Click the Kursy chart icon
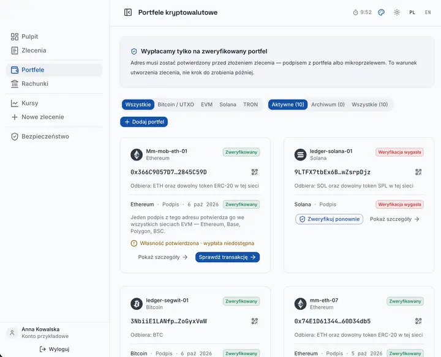Viewport: 441px width, 357px height. (x=15, y=103)
